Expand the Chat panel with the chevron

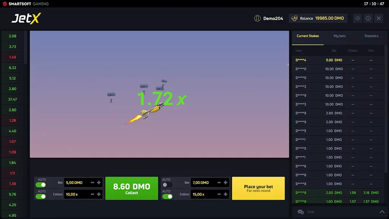tap(381, 212)
